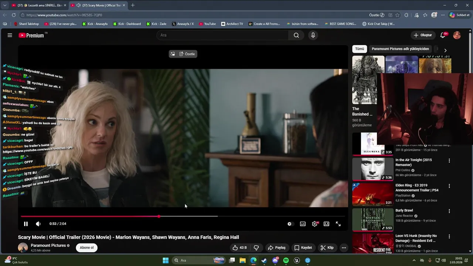
Task: Open options for Leon VS Hunk video
Action: [449, 236]
